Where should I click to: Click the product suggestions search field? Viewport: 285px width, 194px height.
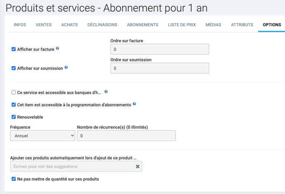(x=72, y=167)
